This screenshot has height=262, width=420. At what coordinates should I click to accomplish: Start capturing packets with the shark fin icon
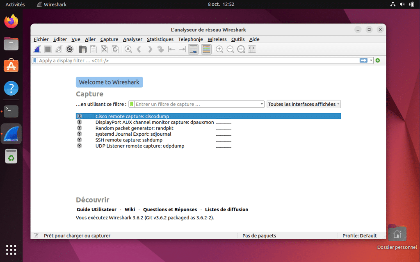(x=37, y=49)
